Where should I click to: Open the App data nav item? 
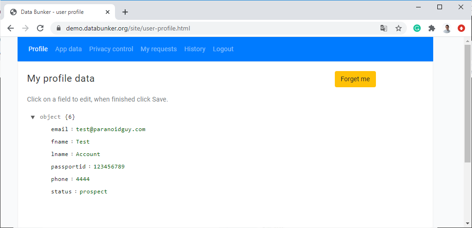click(68, 49)
